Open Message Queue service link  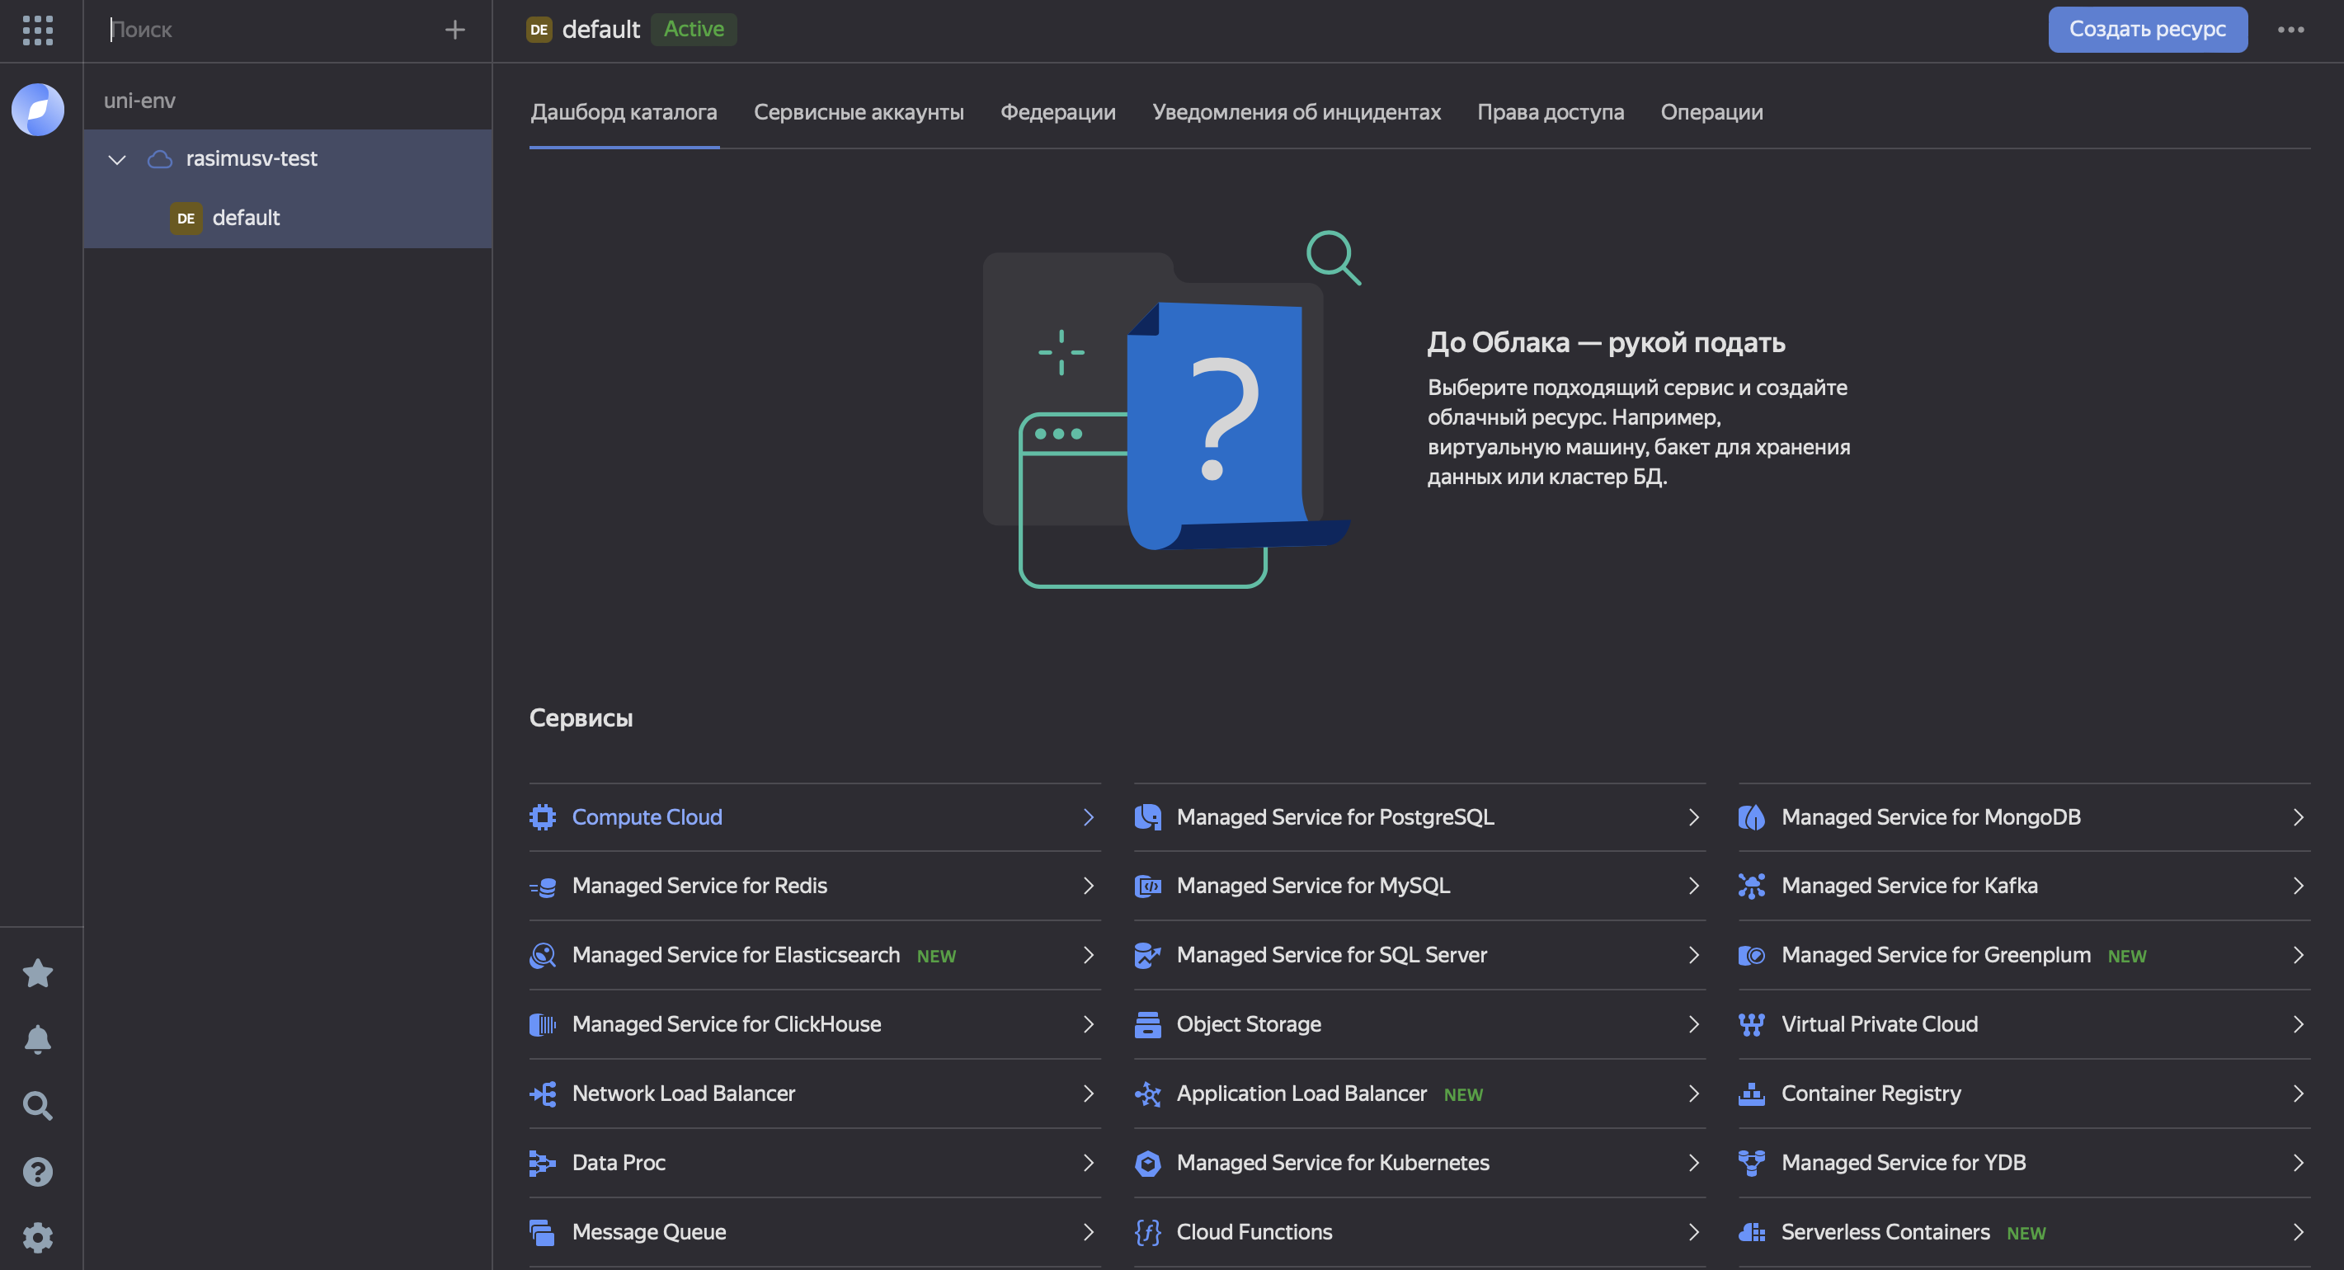(x=649, y=1232)
